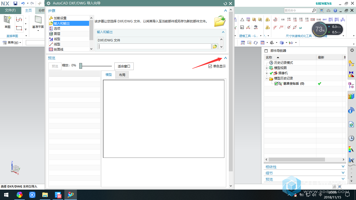Click the blue 10H7 fit tolerance icon
The width and height of the screenshot is (356, 200).
pos(324,20)
